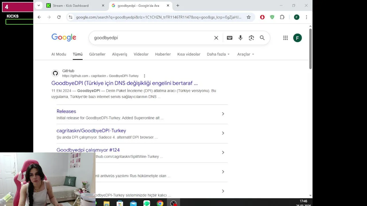Open Microsoft Store from the taskbar
The height and width of the screenshot is (206, 367).
[x=120, y=203]
